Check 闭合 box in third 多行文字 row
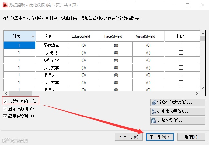This screenshot has height=145, width=209. click(x=181, y=75)
